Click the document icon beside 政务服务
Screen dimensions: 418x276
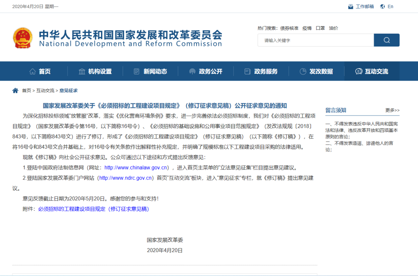pos(247,71)
